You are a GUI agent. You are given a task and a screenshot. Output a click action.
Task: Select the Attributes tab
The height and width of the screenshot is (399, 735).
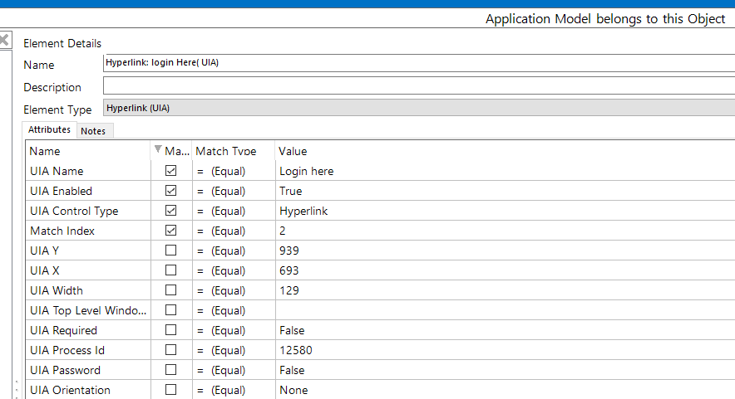[x=49, y=130]
